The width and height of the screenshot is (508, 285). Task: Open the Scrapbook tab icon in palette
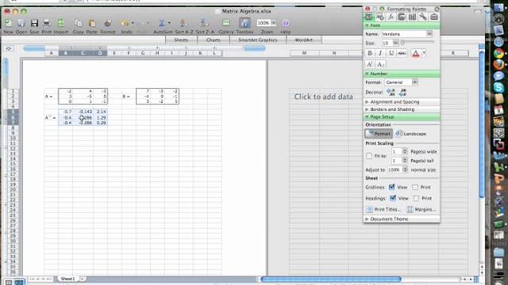[402, 17]
